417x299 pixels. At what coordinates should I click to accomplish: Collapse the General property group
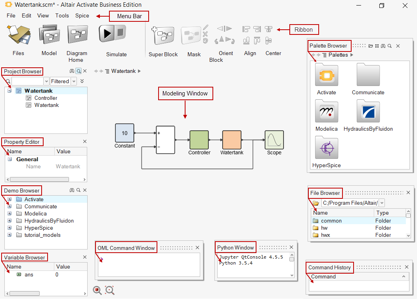tap(10, 159)
